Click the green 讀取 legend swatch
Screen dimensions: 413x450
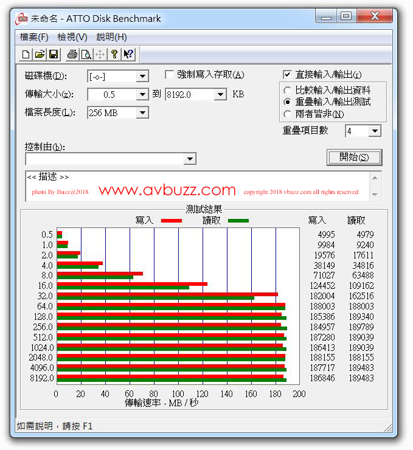[x=238, y=221]
